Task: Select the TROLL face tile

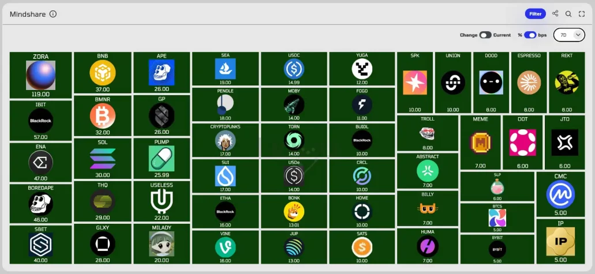Action: pos(428,133)
